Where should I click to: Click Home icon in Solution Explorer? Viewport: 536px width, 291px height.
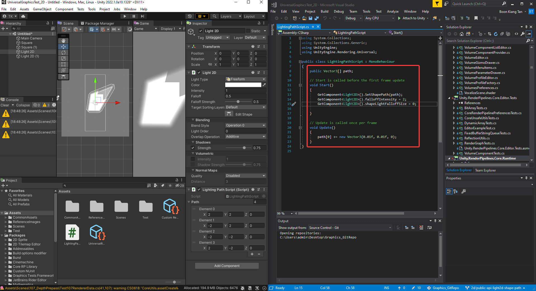point(461,34)
